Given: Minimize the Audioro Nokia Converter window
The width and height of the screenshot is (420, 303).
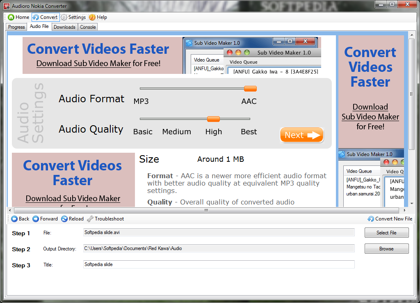Looking at the screenshot, I should click(x=381, y=5).
